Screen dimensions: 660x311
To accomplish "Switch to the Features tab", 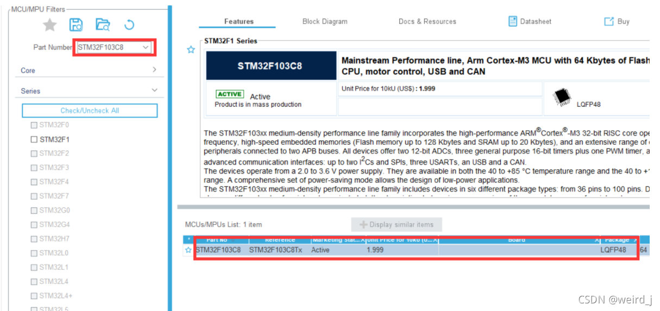I will [238, 22].
